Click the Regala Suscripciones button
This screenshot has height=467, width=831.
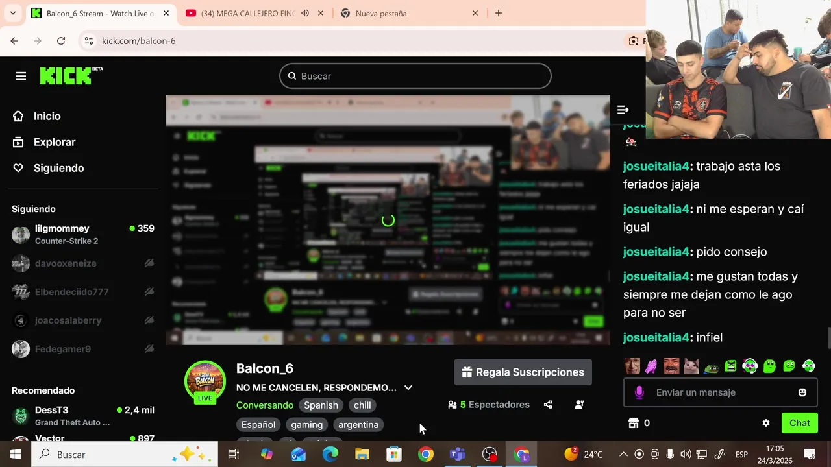point(523,372)
